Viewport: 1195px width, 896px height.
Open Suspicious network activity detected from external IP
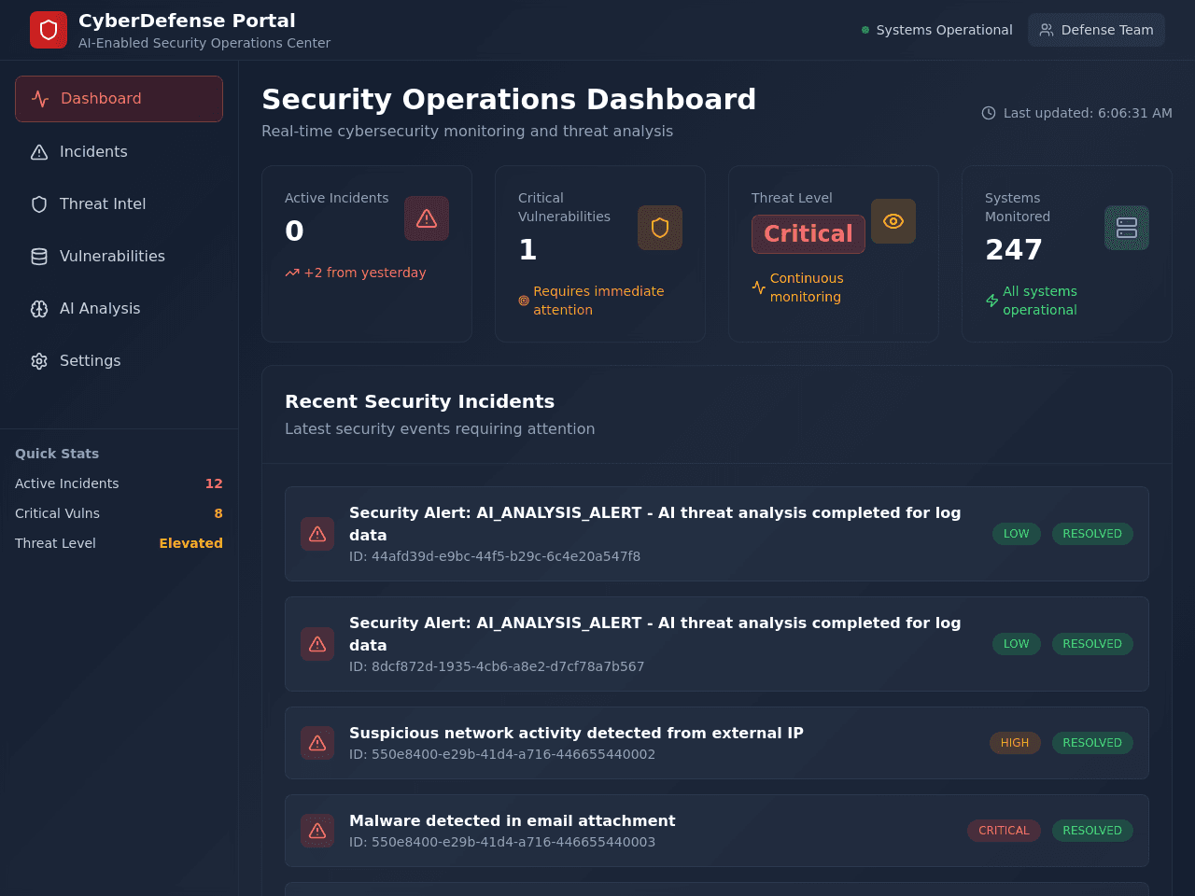[717, 743]
